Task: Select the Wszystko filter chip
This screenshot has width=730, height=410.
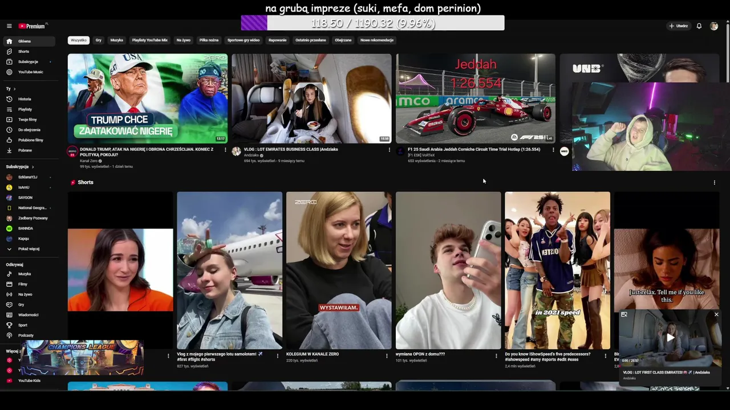Action: pos(79,40)
